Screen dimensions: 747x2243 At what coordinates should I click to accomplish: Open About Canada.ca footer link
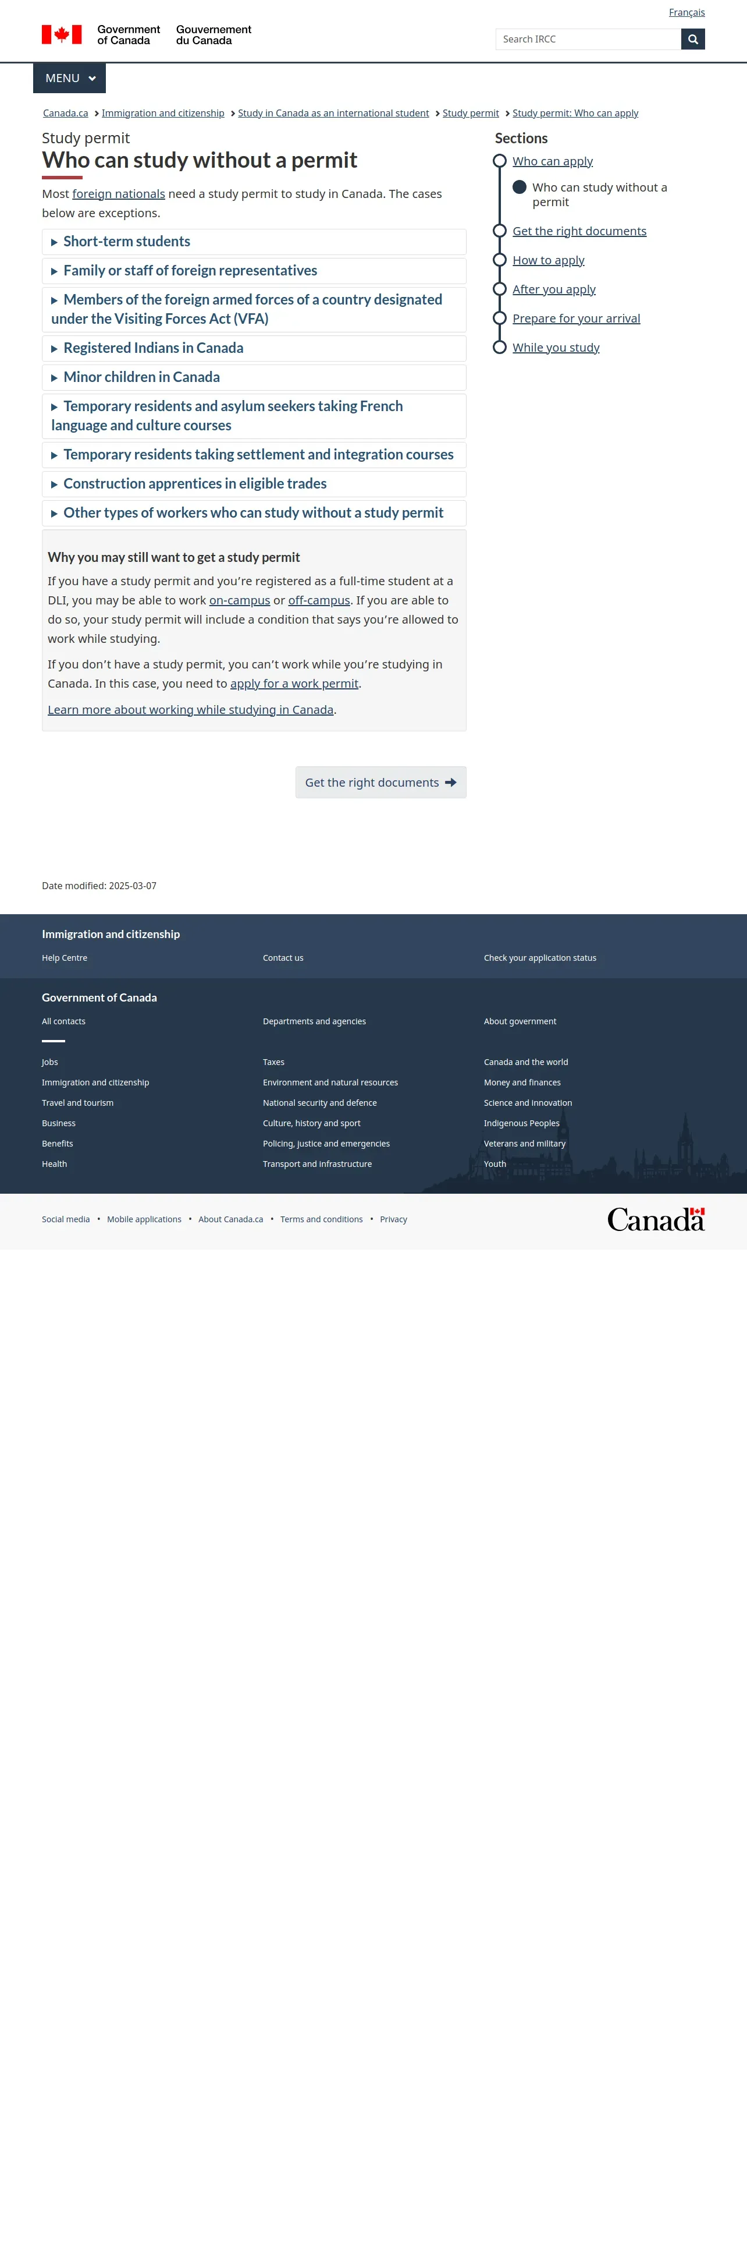click(230, 1220)
